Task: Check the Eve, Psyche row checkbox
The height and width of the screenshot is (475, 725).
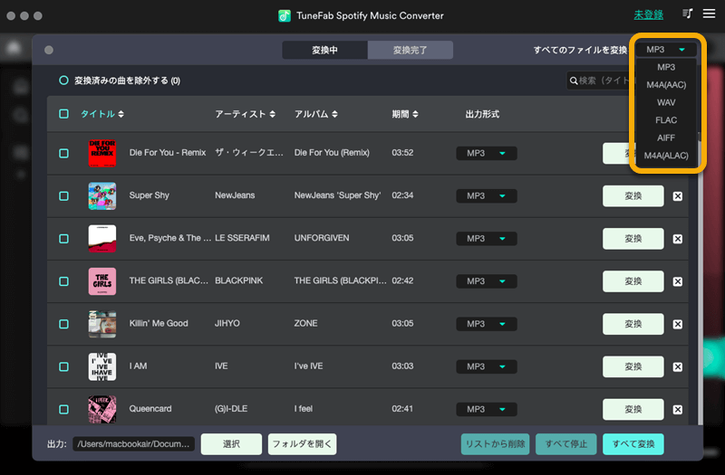Action: [x=63, y=239]
